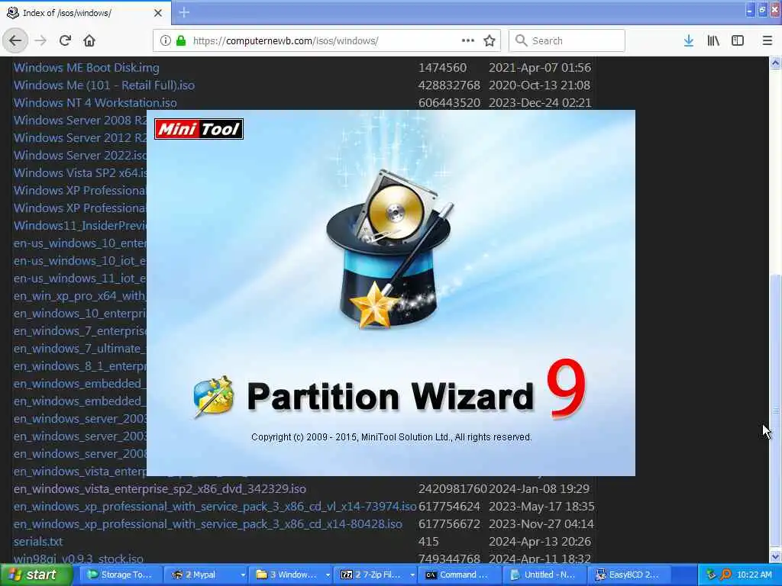This screenshot has height=586, width=782.
Task: Click serials.txt size value 415
Action: coord(428,542)
